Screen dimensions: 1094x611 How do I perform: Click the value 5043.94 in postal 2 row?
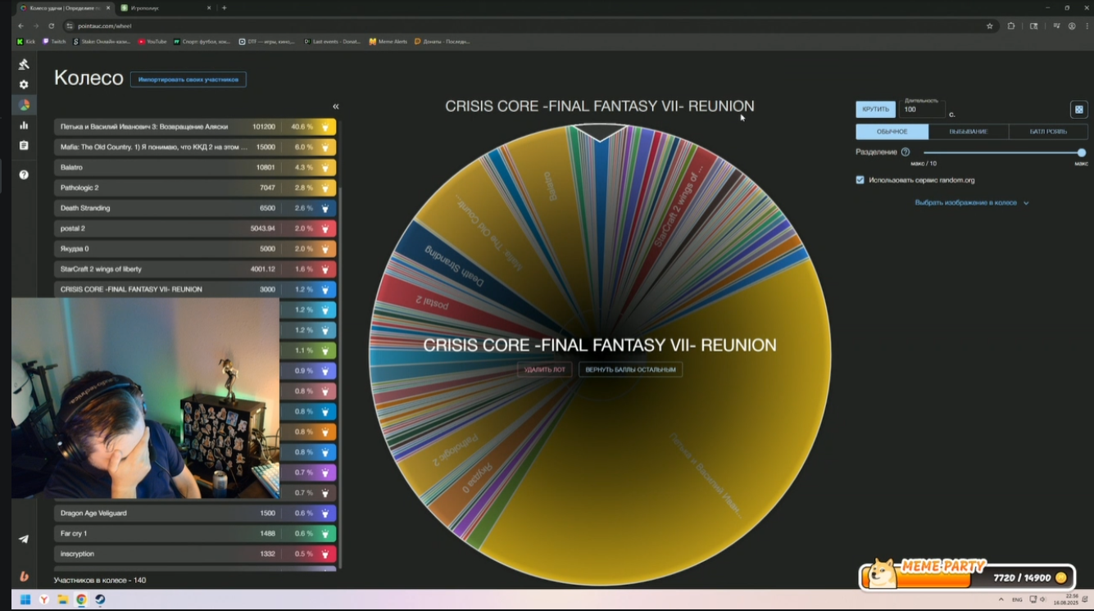pos(262,229)
